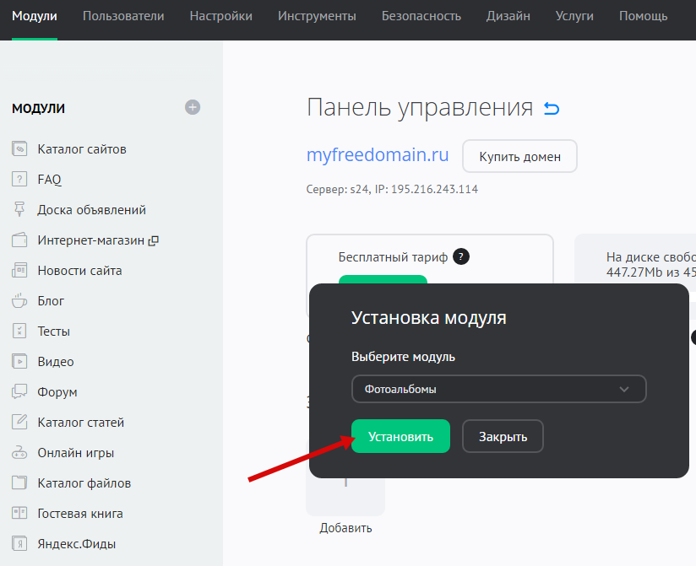Click the Каталог сайтов sidebar icon
696x566 pixels.
pyautogui.click(x=19, y=149)
